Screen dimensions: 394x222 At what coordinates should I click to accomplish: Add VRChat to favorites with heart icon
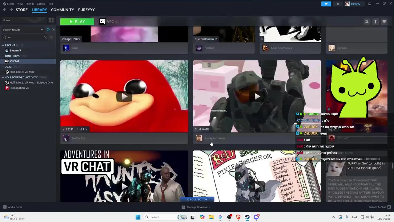pos(384,22)
